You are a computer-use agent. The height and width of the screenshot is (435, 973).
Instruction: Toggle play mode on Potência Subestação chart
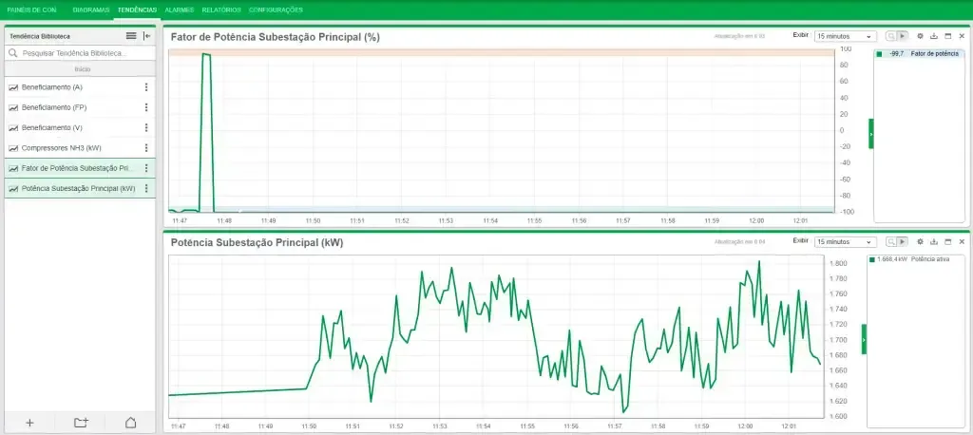point(903,241)
